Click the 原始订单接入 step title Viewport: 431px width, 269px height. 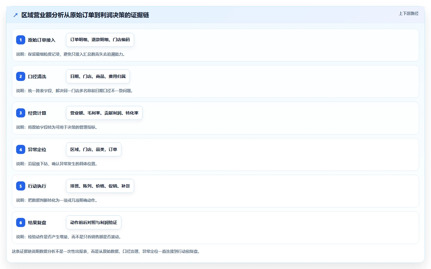42,40
